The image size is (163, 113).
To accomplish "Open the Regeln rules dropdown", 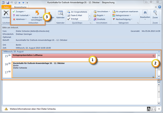I will 99,15.
